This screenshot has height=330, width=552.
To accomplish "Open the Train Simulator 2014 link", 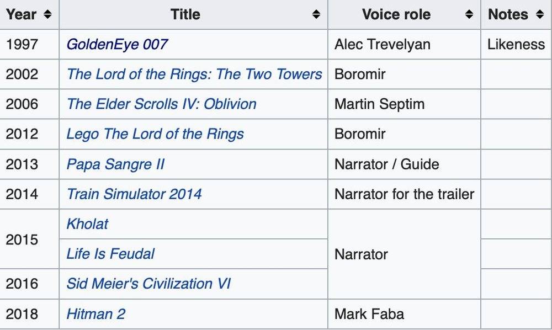I will 134,194.
